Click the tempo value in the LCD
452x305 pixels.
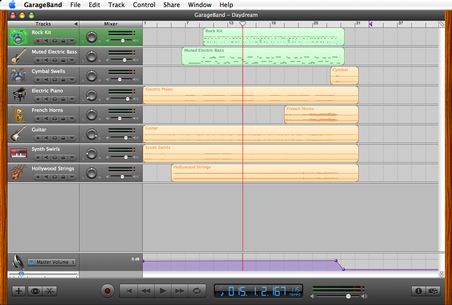point(295,290)
